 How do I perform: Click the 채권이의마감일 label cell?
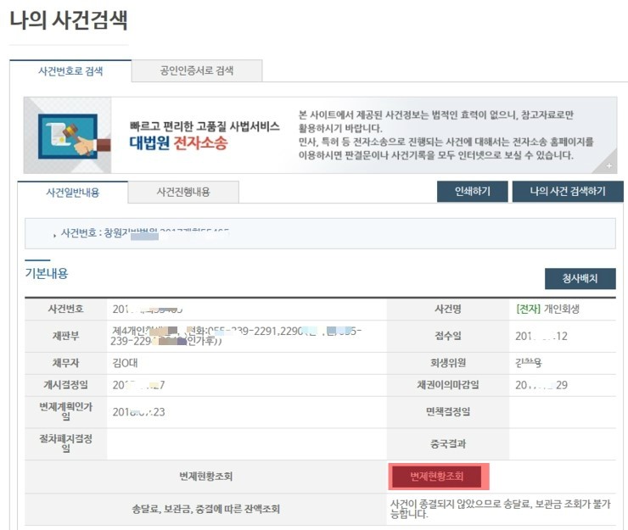coord(448,385)
